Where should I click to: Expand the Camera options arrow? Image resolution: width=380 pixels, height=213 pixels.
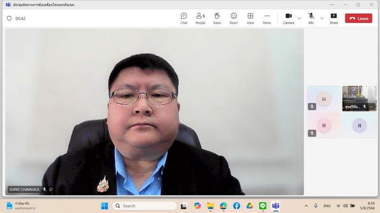coord(299,18)
